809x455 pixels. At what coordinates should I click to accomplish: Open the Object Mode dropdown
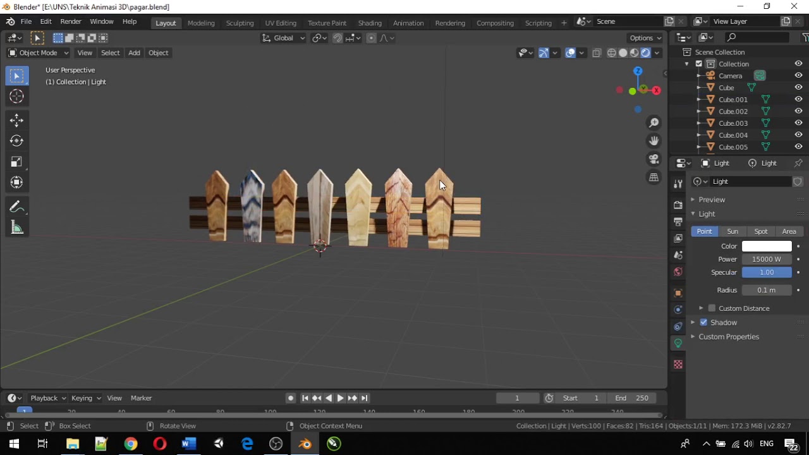tap(38, 53)
